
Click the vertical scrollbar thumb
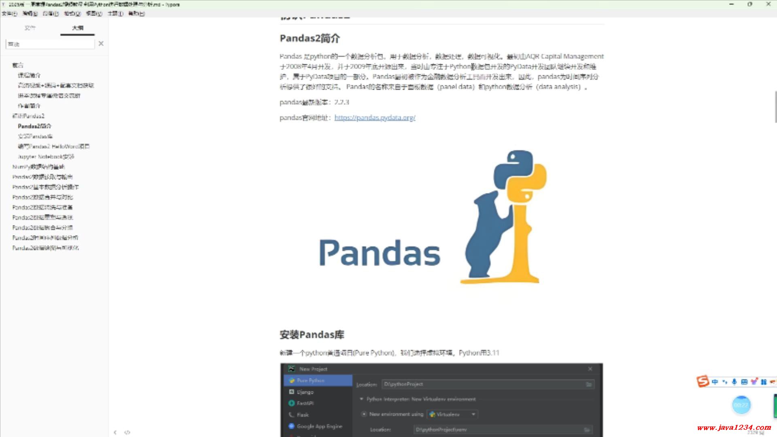point(775,107)
